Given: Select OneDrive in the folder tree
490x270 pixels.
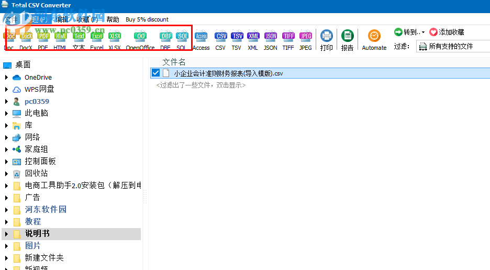Looking at the screenshot, I should 38,77.
